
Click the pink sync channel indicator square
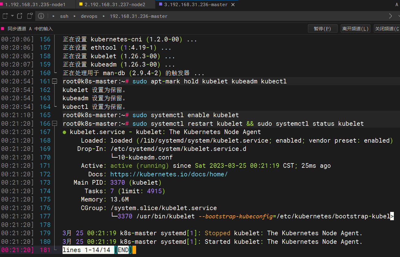tap(2, 29)
